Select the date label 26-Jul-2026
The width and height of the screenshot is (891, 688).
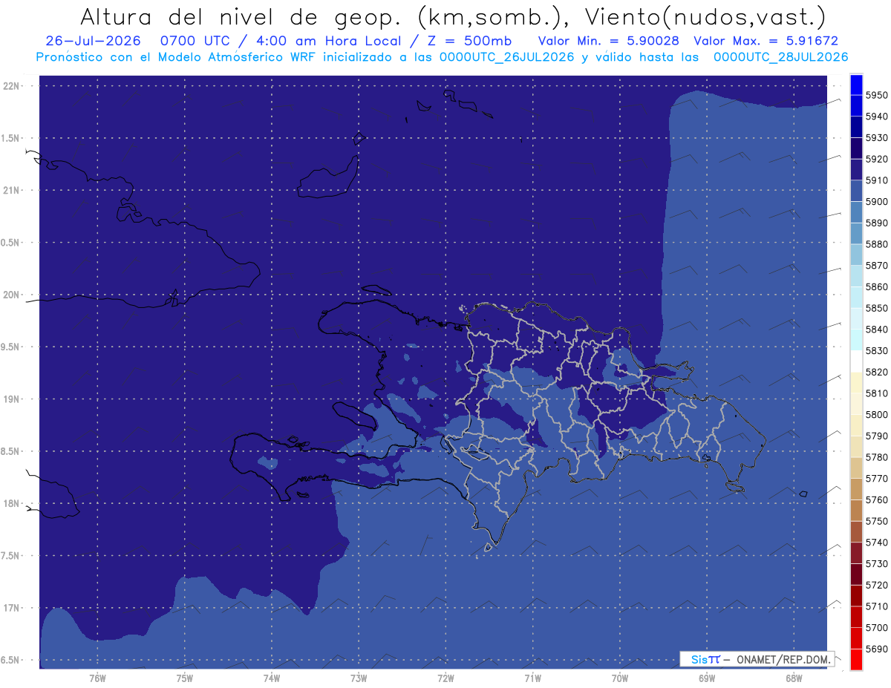click(93, 41)
